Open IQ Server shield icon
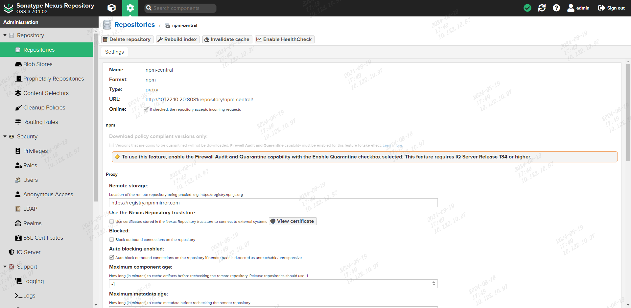The width and height of the screenshot is (631, 308). tap(12, 252)
